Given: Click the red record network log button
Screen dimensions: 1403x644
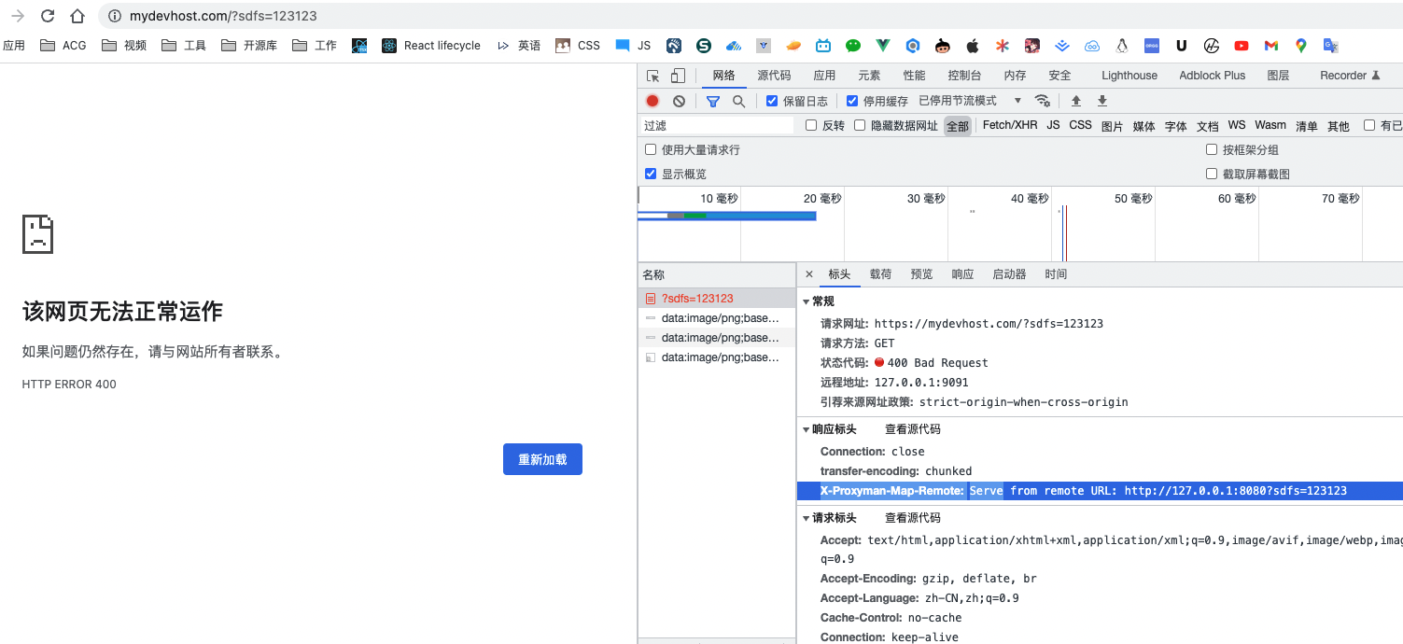Looking at the screenshot, I should click(x=652, y=101).
